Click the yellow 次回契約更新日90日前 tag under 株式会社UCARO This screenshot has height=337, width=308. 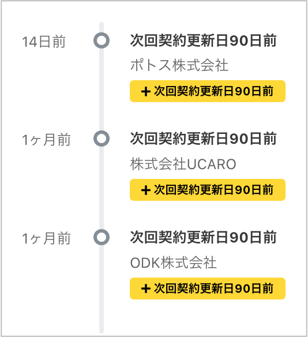(208, 190)
